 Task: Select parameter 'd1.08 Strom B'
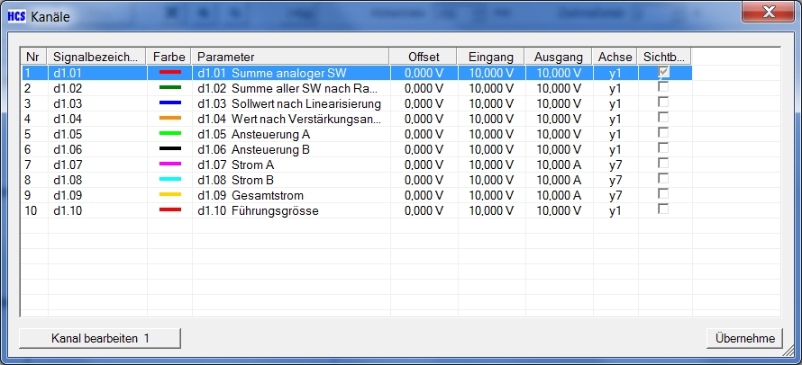tap(235, 180)
